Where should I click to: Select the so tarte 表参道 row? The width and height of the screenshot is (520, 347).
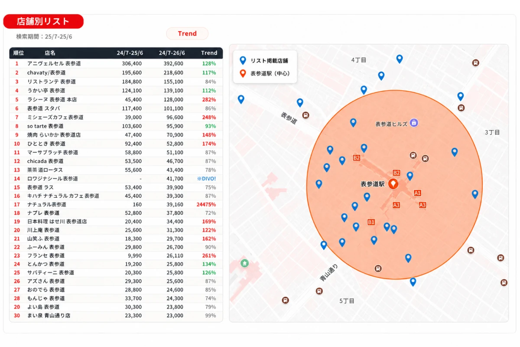pos(116,126)
